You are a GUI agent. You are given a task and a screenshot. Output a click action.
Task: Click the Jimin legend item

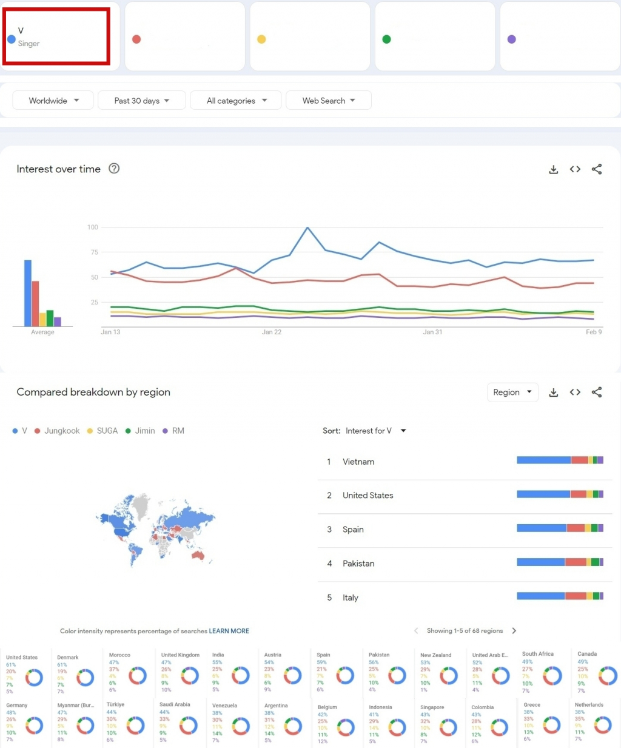coord(140,431)
